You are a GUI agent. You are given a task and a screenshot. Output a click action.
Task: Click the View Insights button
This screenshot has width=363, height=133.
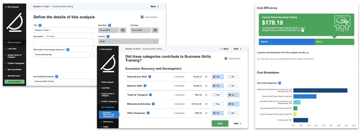(x=14, y=82)
